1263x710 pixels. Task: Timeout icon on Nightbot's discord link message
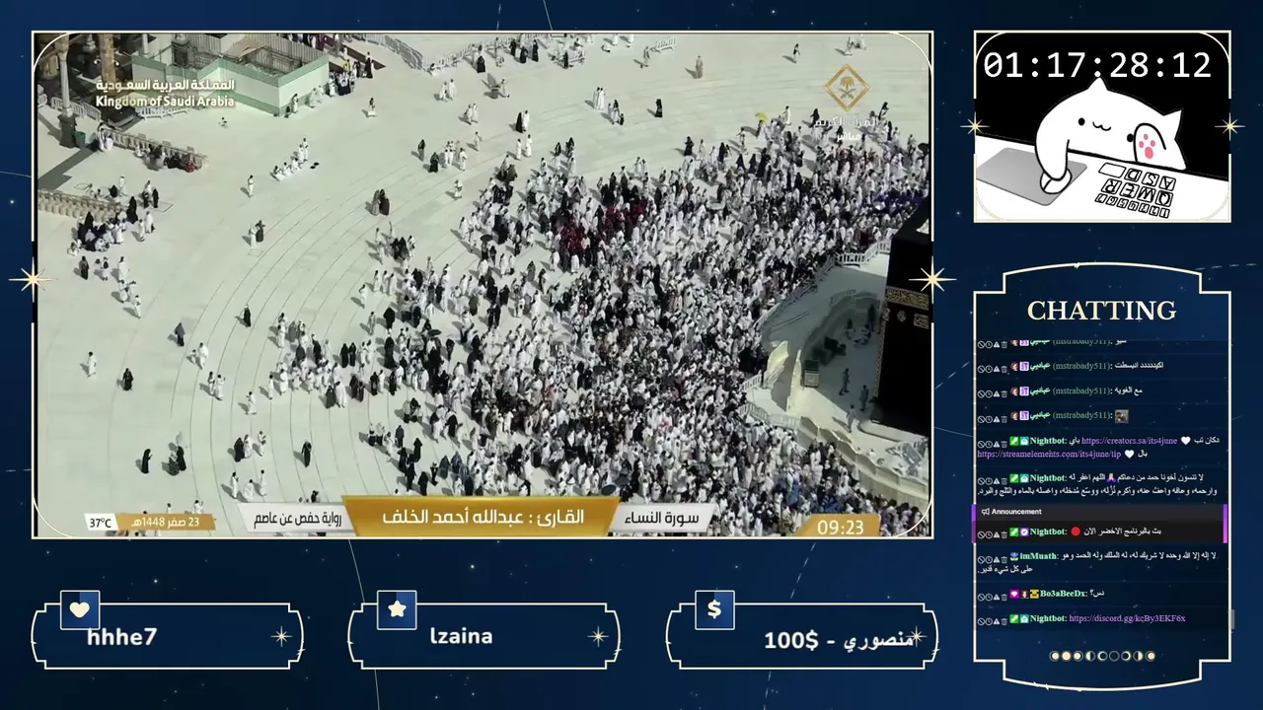pyautogui.click(x=988, y=620)
